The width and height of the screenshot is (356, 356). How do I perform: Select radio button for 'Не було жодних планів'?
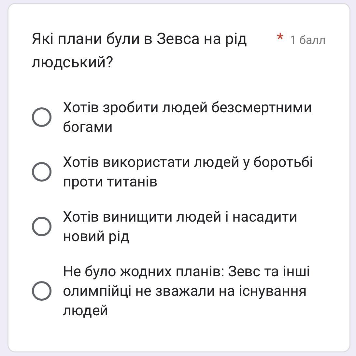[x=42, y=291]
